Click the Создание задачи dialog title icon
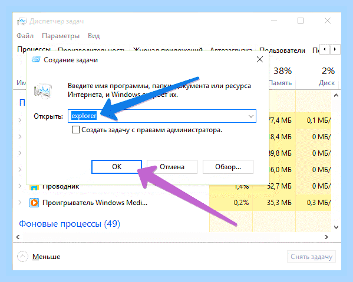The image size is (353, 282). point(36,60)
